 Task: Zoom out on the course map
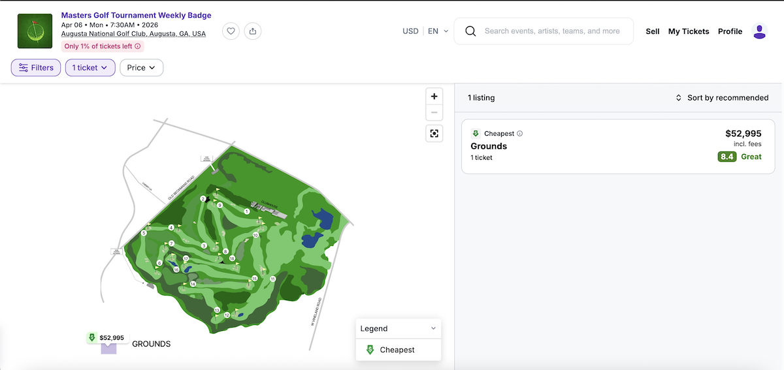pyautogui.click(x=434, y=112)
